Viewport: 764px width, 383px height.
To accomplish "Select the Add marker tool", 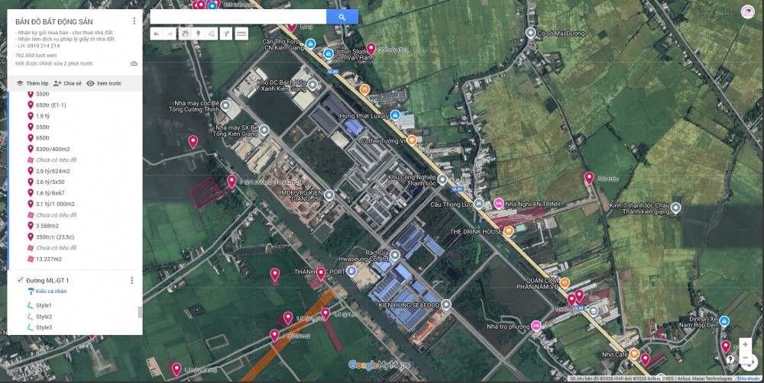I will point(199,34).
